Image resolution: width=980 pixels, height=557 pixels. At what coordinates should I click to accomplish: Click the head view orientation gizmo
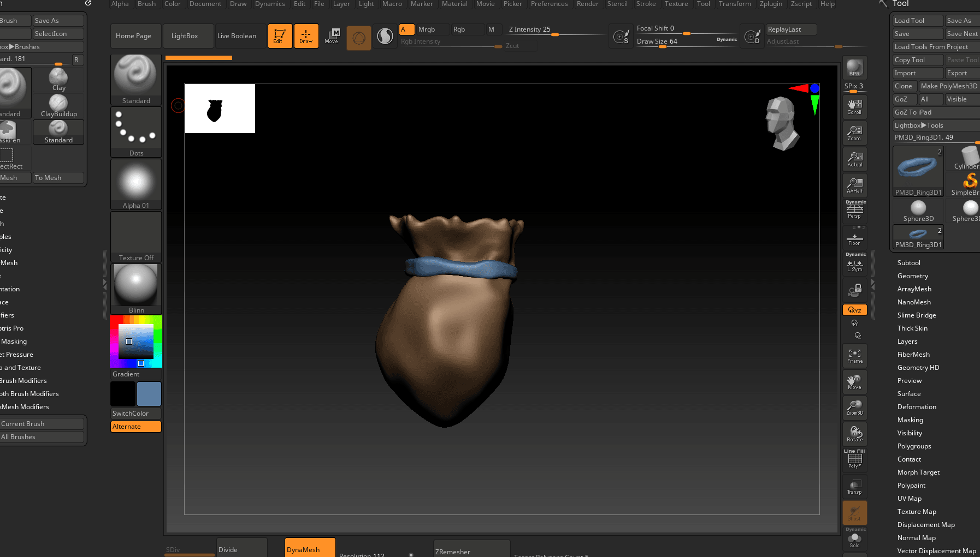point(782,124)
